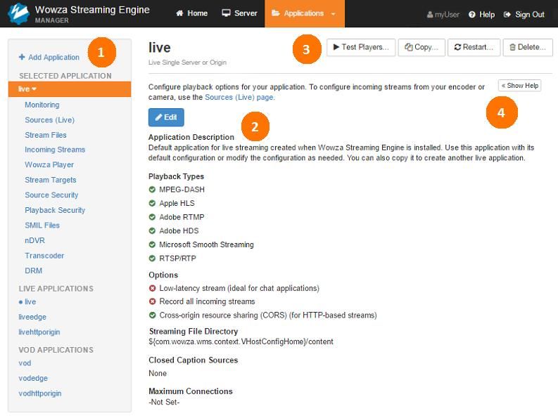The width and height of the screenshot is (558, 418).
Task: Click the red X icon beside Low-latency stream
Action: pos(152,288)
